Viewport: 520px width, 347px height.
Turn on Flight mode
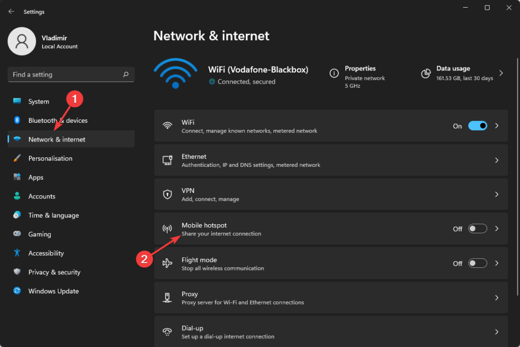click(477, 263)
